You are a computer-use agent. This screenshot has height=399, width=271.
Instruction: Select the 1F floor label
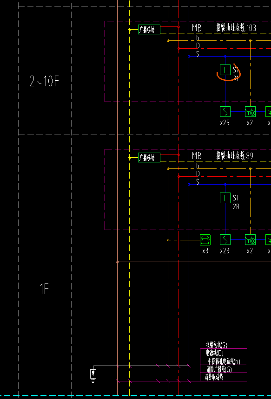[x=44, y=289]
